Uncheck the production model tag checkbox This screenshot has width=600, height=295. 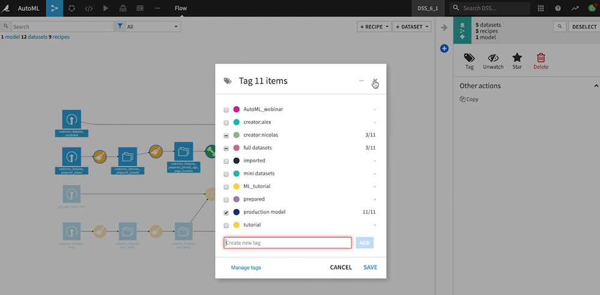pos(226,212)
